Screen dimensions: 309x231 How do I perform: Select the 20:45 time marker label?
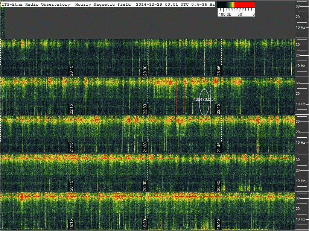click(x=219, y=185)
